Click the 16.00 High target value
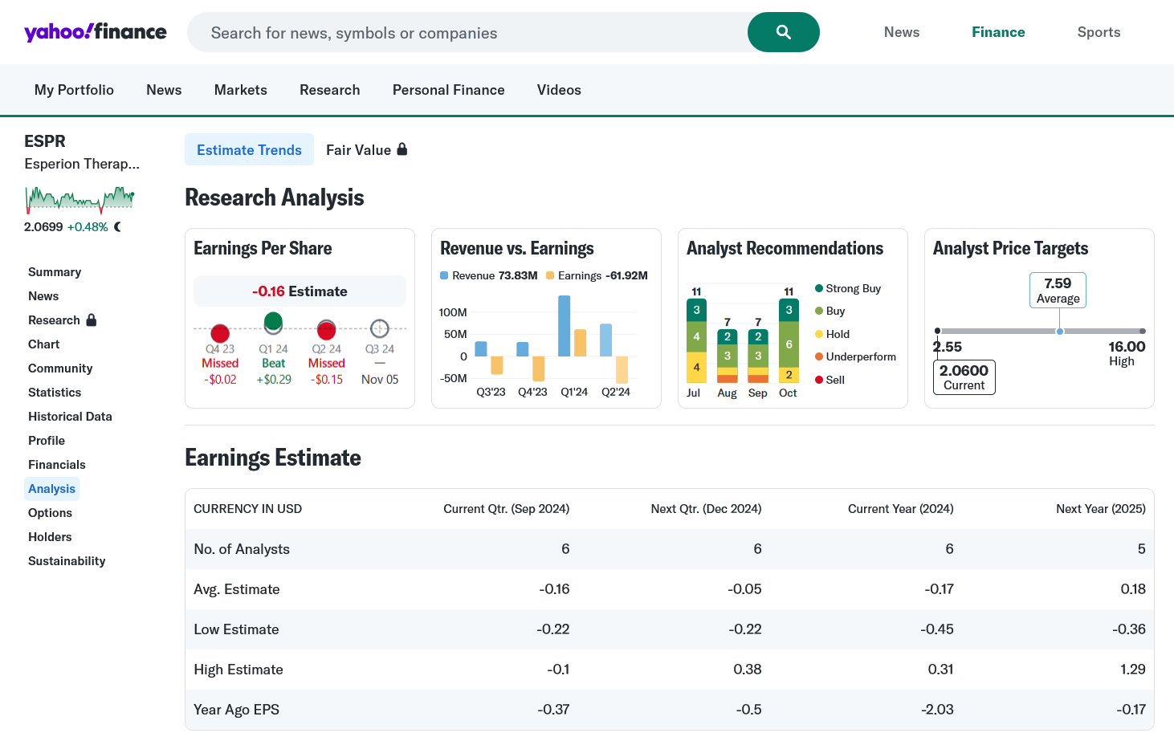 pos(1127,347)
